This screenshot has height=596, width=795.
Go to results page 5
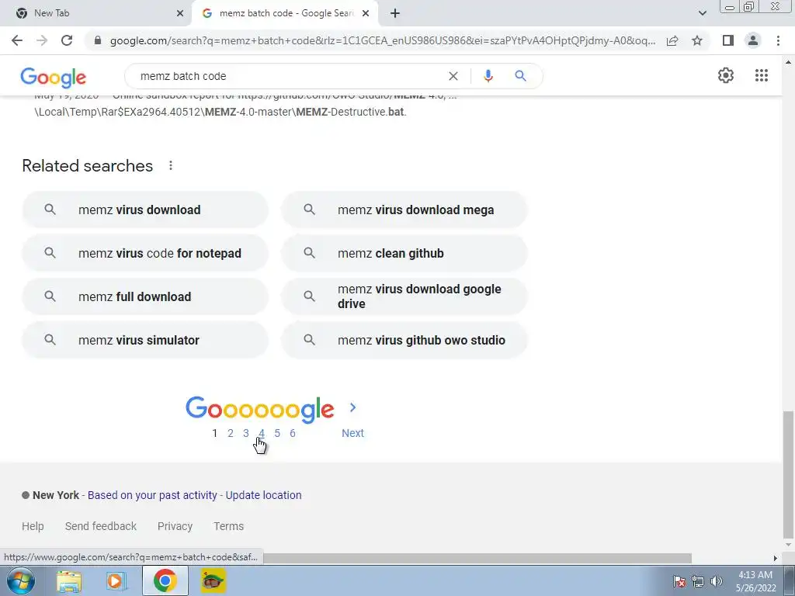tap(277, 433)
